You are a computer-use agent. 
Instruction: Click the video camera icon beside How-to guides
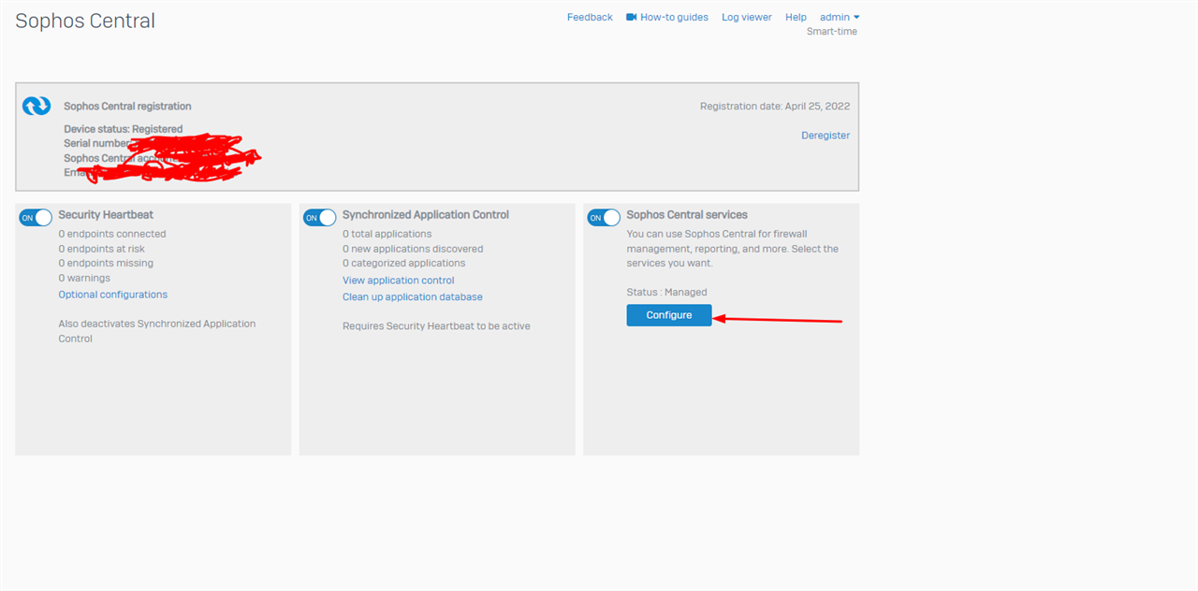click(x=632, y=17)
